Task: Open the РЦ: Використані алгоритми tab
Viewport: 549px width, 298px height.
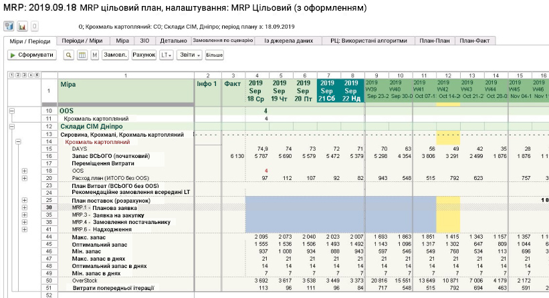Action: 368,41
